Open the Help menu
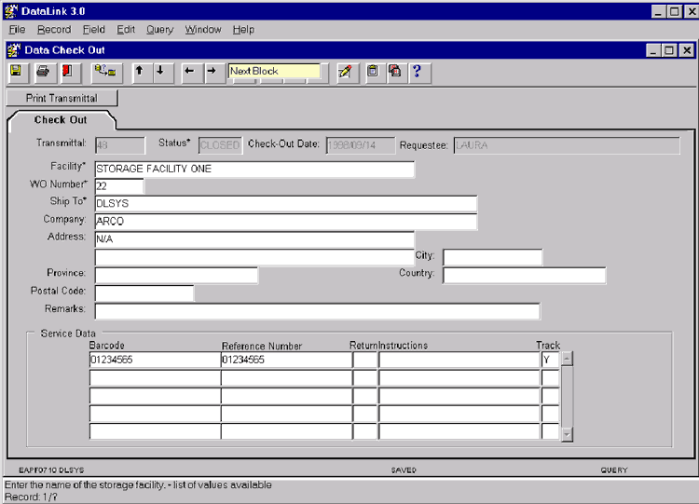The width and height of the screenshot is (699, 504). pyautogui.click(x=243, y=30)
